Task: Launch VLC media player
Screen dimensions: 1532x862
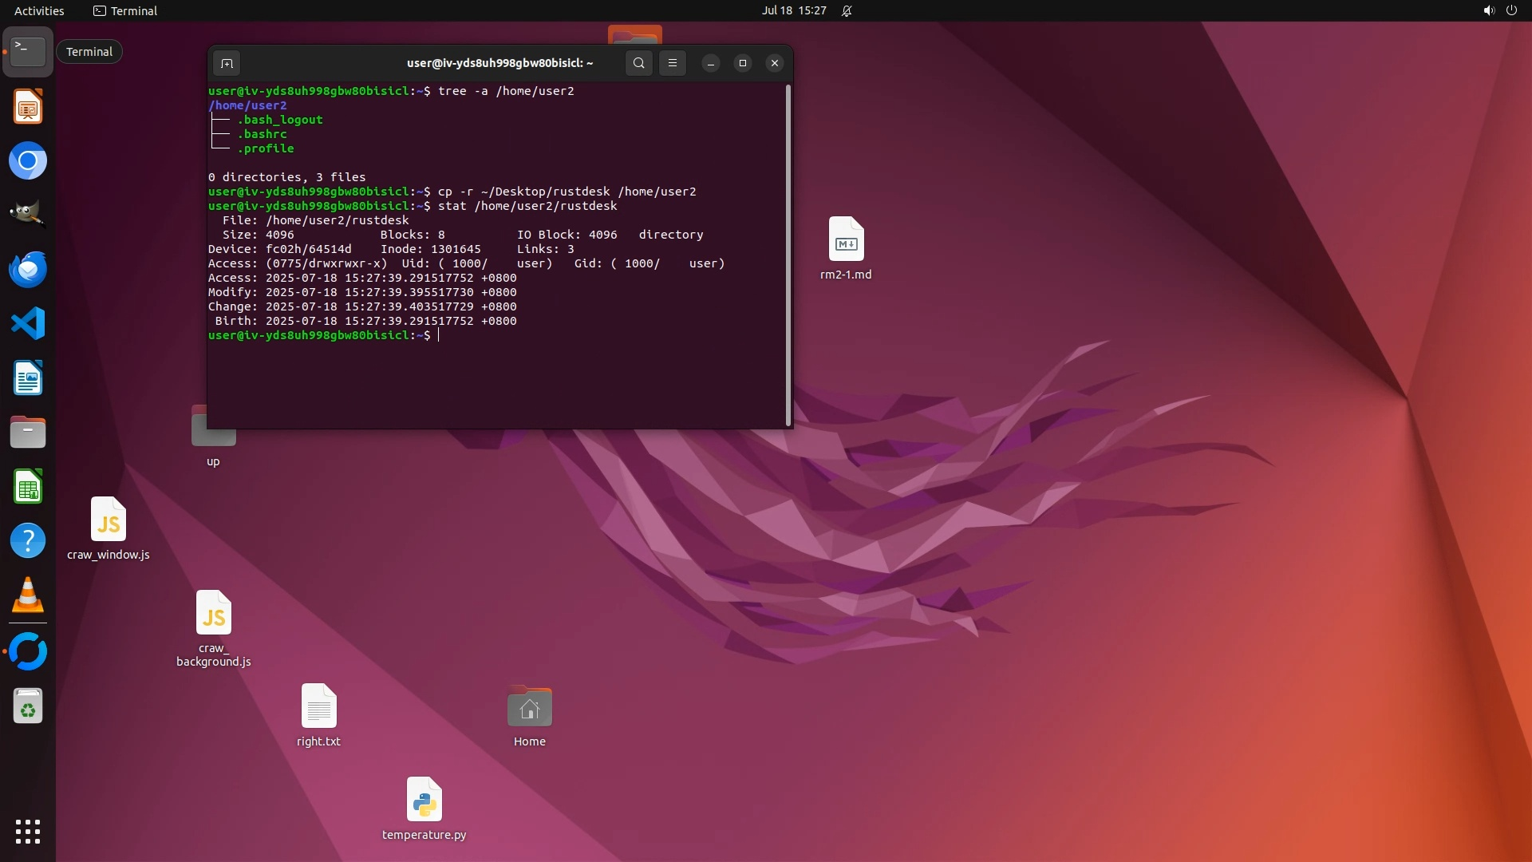Action: point(28,595)
